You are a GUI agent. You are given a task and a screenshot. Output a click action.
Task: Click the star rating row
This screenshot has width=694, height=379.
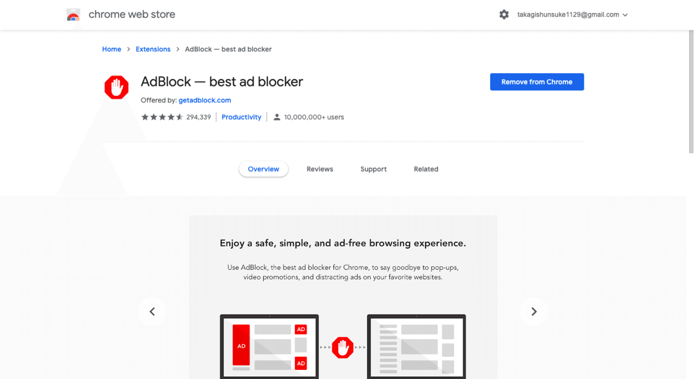162,117
